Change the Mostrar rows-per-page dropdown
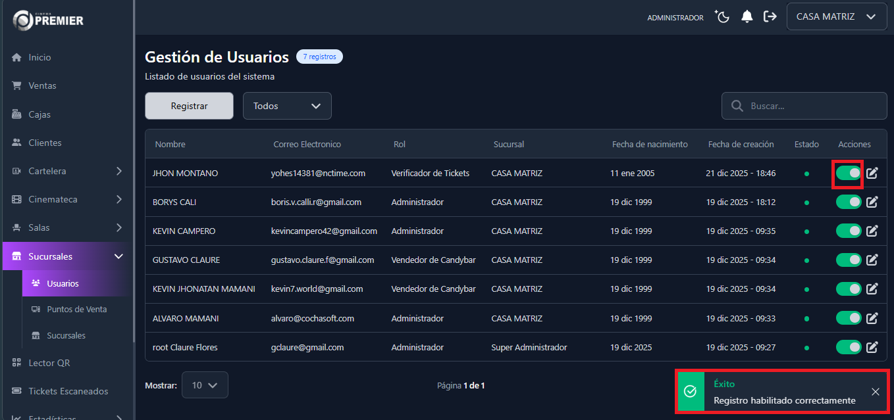This screenshot has height=420, width=894. (205, 385)
